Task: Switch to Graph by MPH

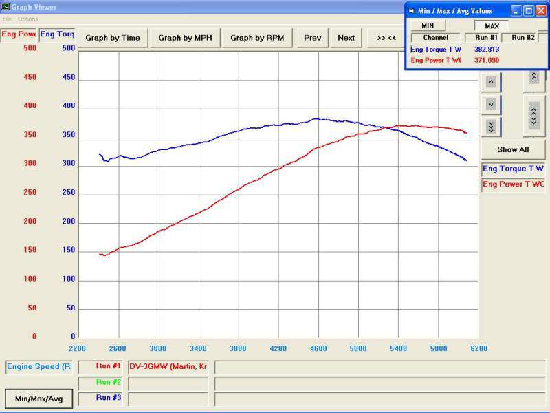Action: coord(185,38)
